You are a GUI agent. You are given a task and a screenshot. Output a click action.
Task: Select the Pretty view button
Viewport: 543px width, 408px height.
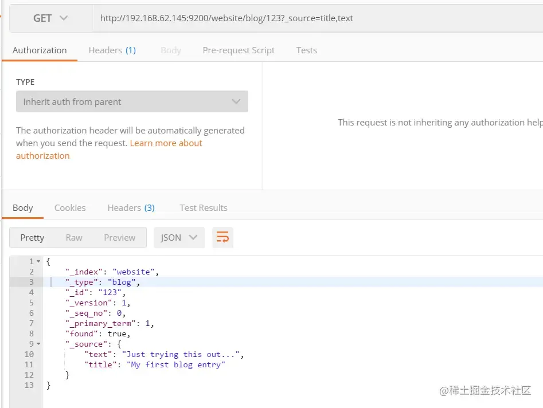32,238
